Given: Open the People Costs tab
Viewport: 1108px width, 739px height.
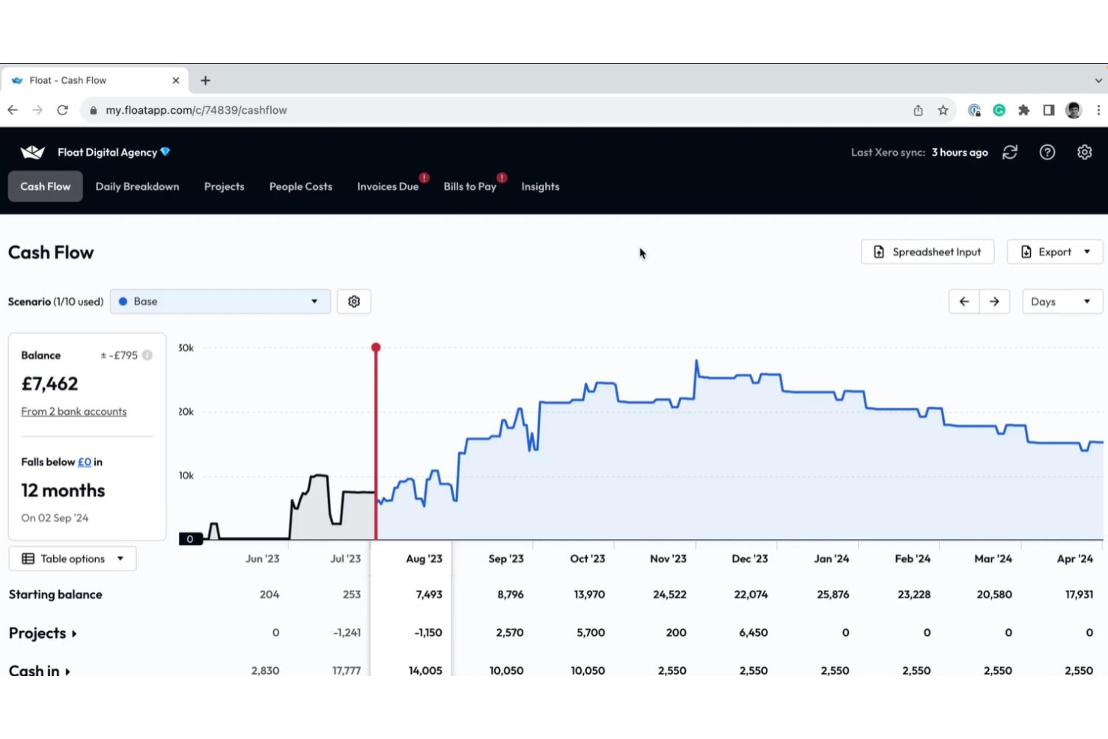Looking at the screenshot, I should click(x=300, y=186).
